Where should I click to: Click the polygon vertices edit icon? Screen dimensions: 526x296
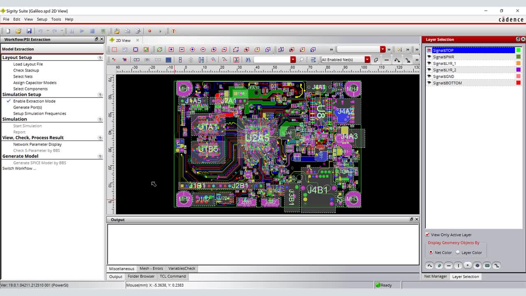point(236,49)
